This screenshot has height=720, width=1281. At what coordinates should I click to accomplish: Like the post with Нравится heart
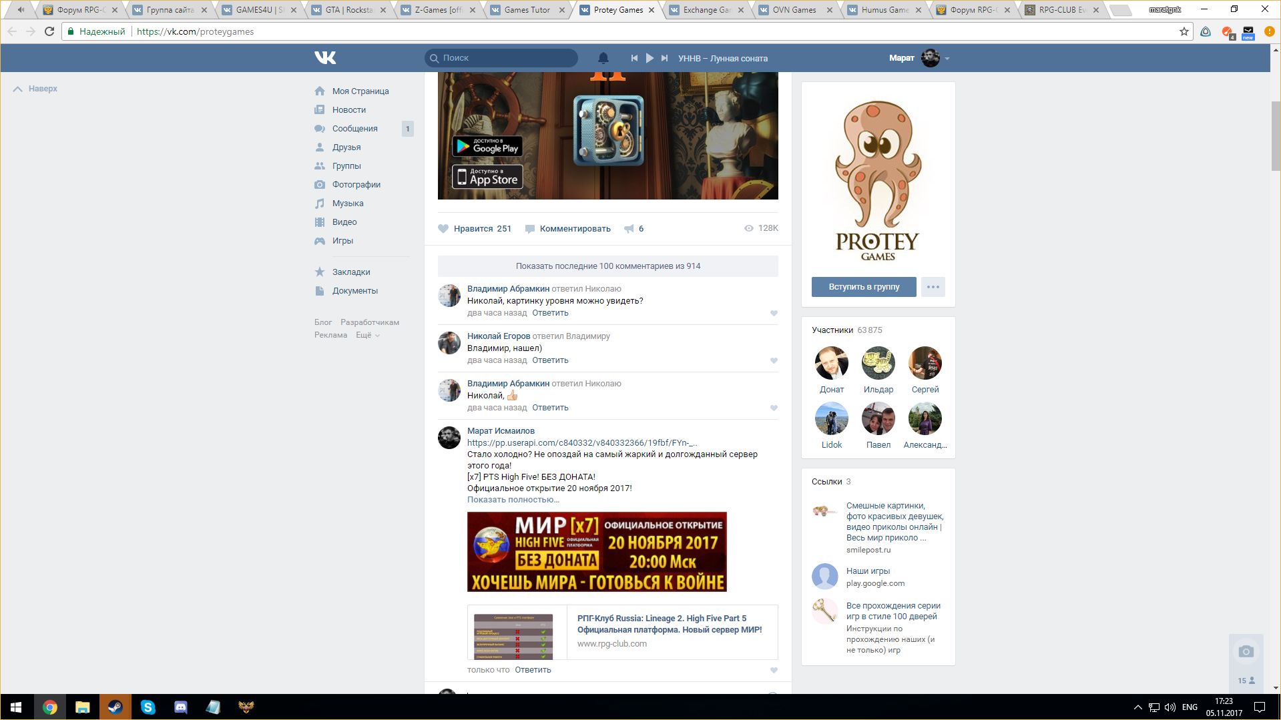(443, 229)
